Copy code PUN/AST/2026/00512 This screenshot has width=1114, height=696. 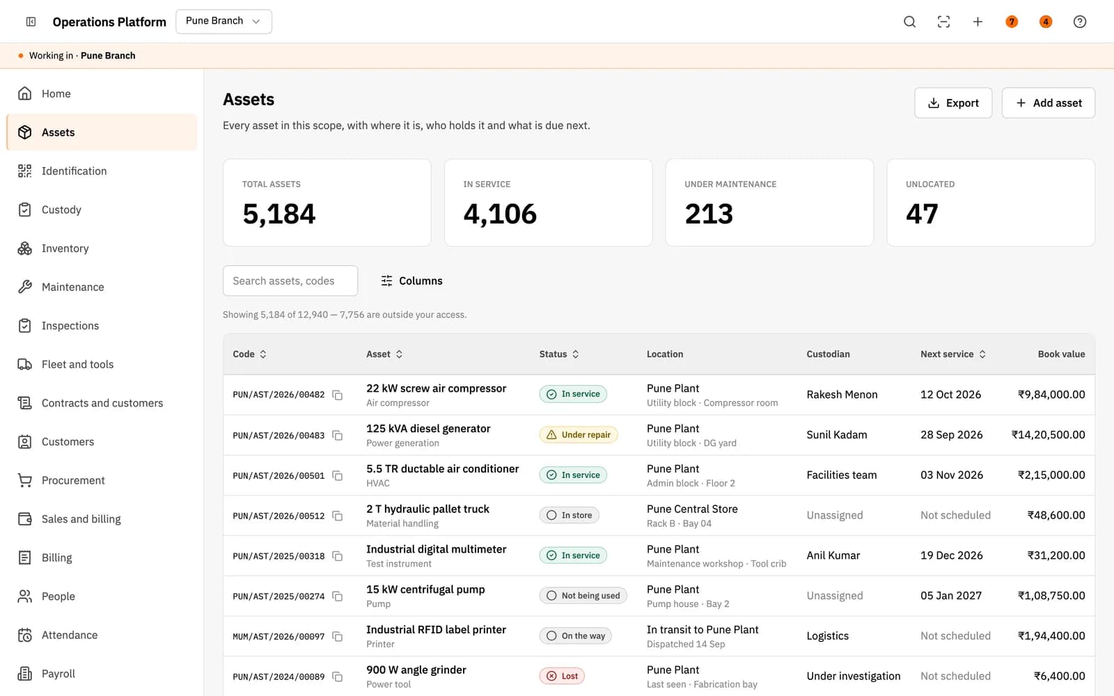[x=338, y=516]
